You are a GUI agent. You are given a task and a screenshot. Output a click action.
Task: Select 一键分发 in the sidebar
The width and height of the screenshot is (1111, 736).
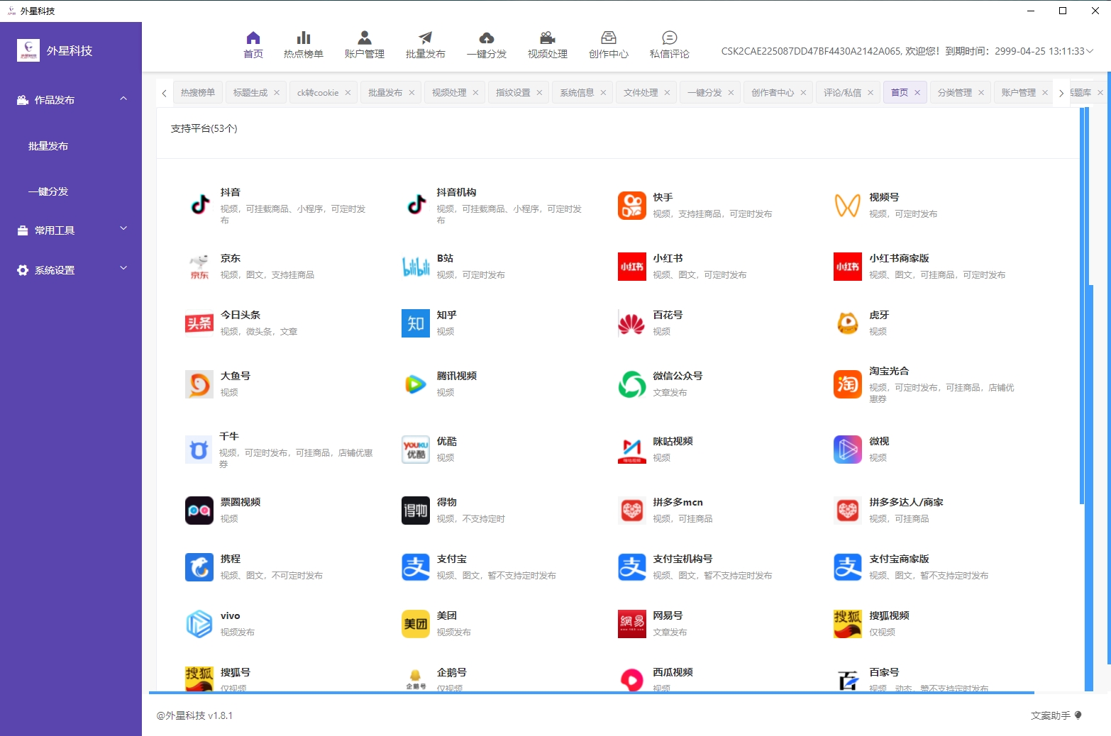48,191
